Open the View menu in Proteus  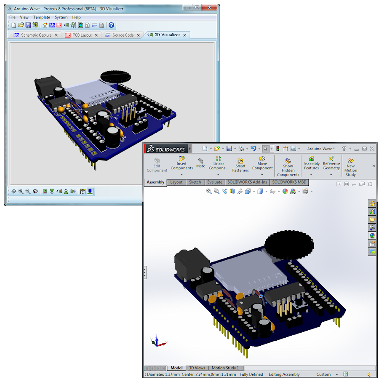(x=24, y=17)
